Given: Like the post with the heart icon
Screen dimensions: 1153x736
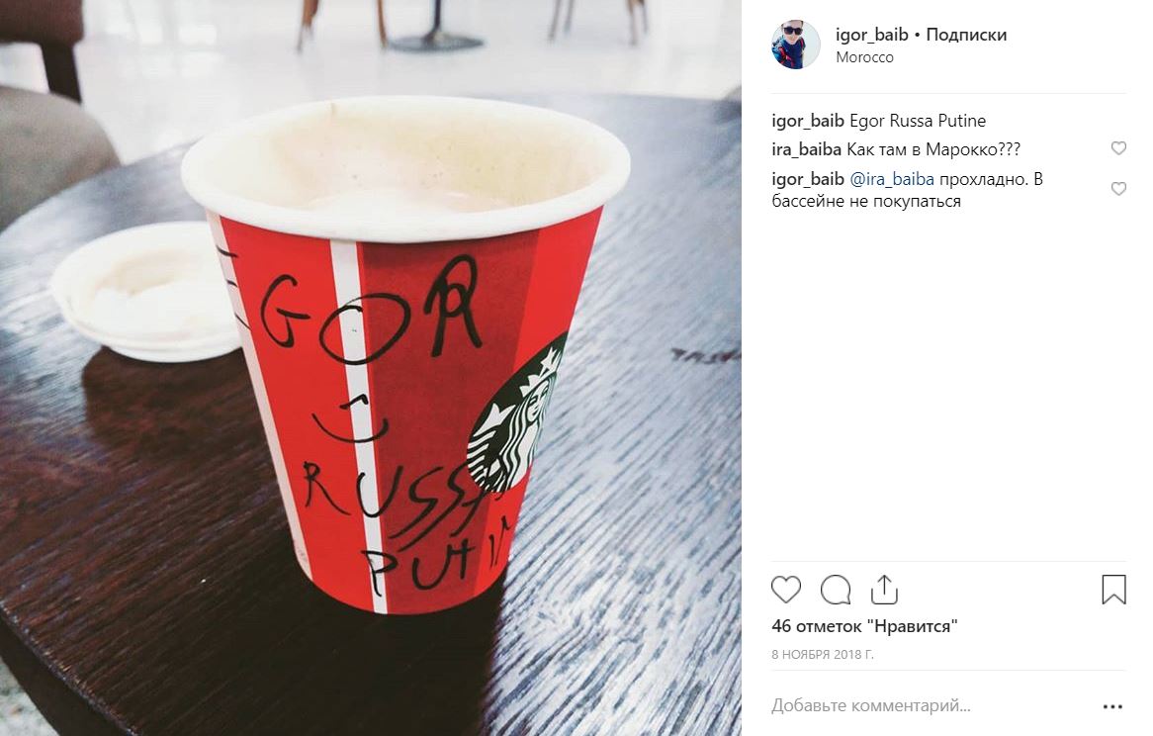Looking at the screenshot, I should [785, 590].
